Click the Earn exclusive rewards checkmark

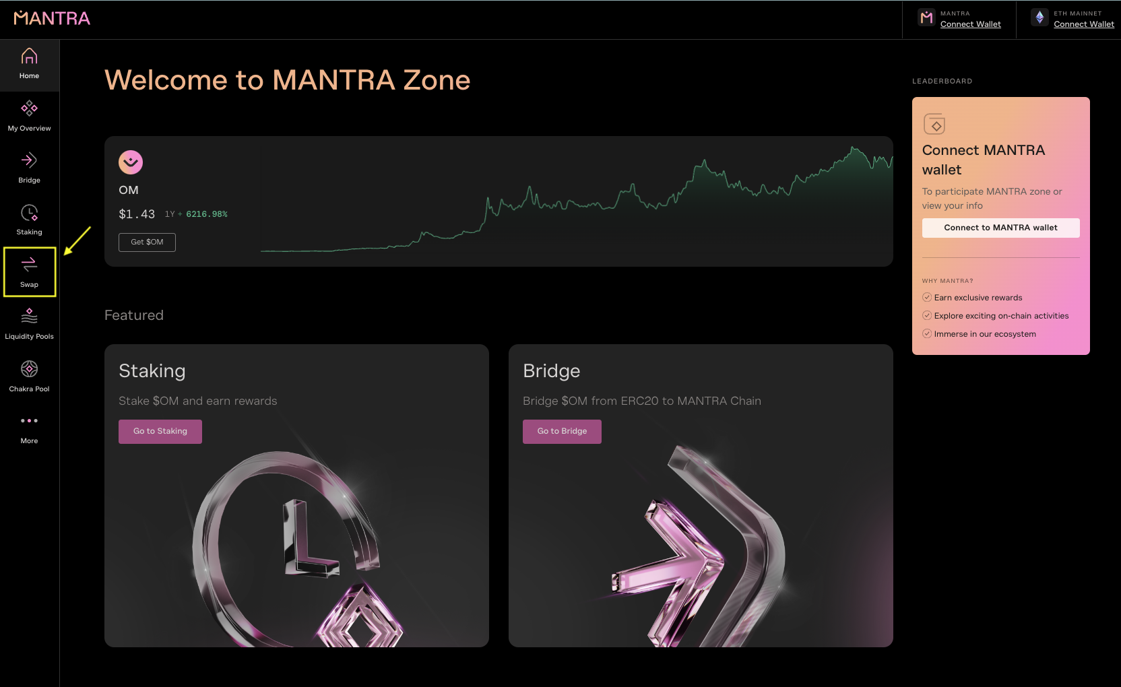pos(927,297)
